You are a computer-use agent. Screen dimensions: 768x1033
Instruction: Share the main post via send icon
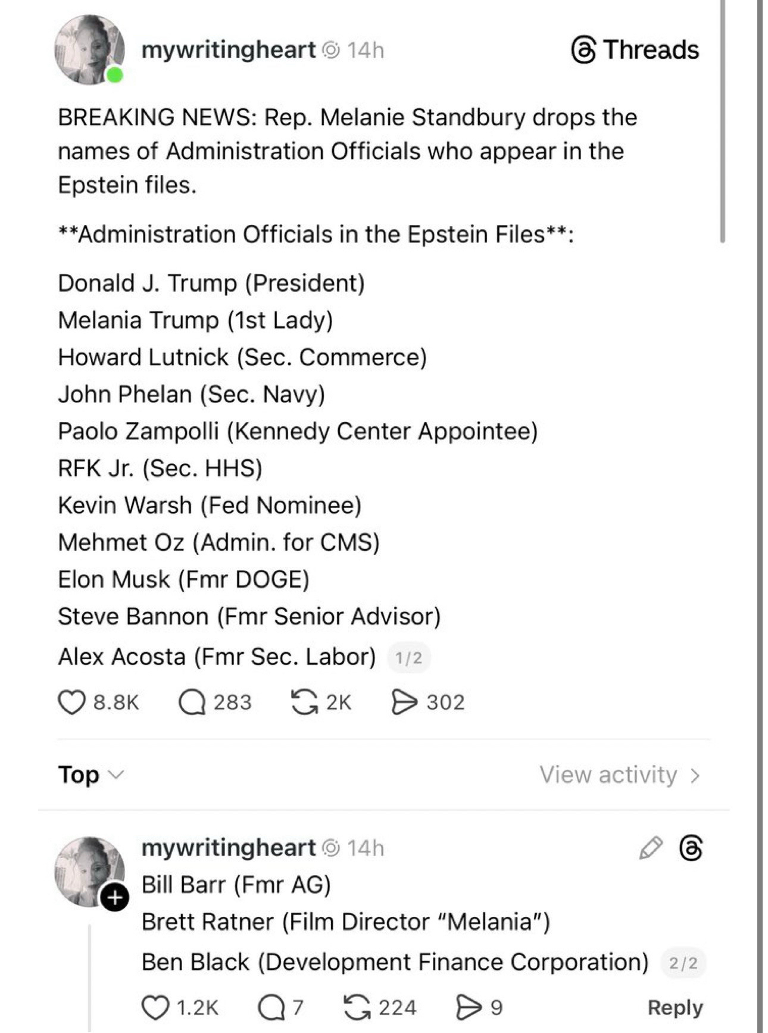coord(404,702)
